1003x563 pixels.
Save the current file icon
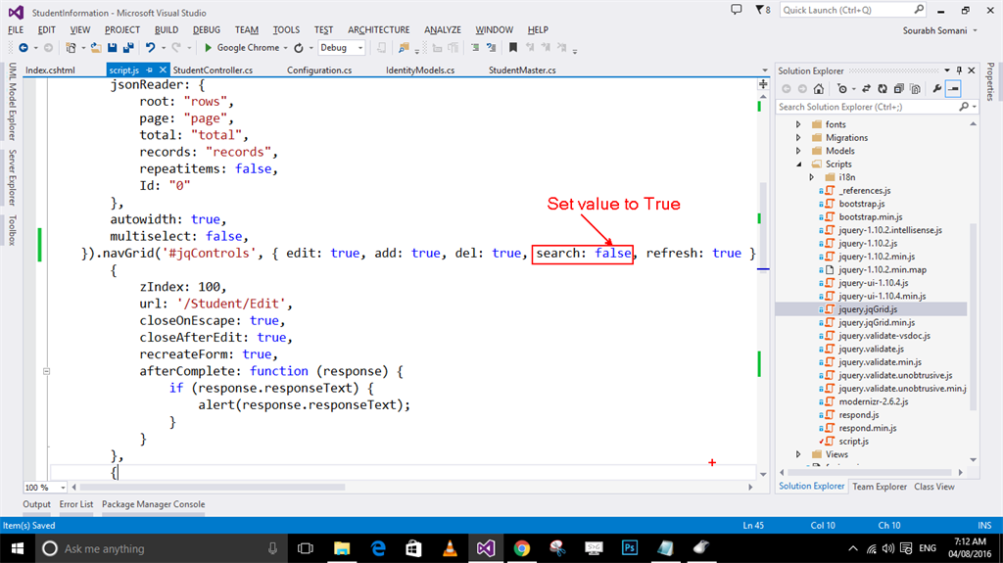click(x=112, y=48)
